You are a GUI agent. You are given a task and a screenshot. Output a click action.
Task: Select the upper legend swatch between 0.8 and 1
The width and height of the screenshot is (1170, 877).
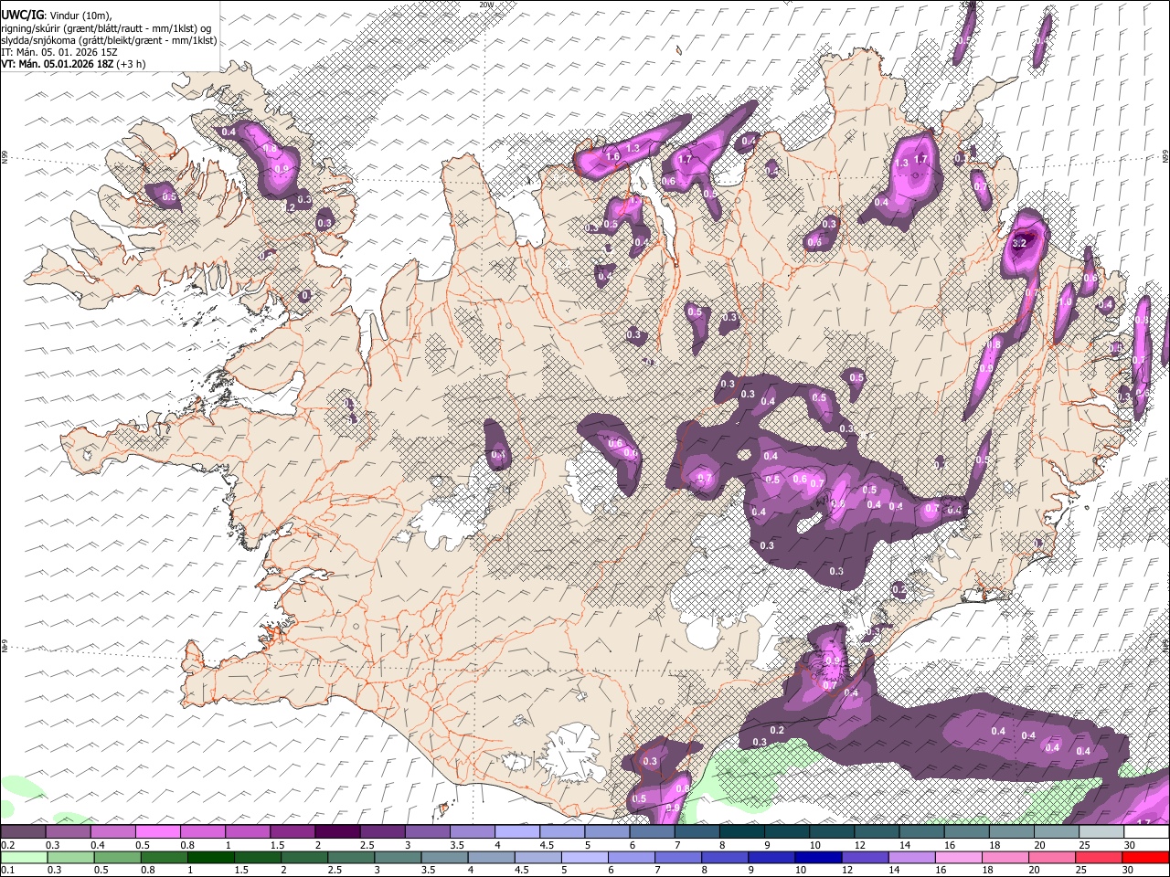pos(202,831)
